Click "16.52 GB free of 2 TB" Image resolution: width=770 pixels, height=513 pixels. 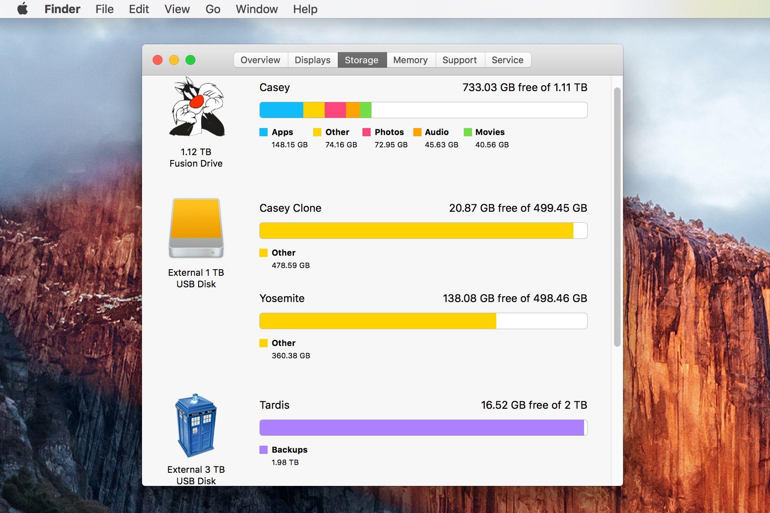coord(534,405)
